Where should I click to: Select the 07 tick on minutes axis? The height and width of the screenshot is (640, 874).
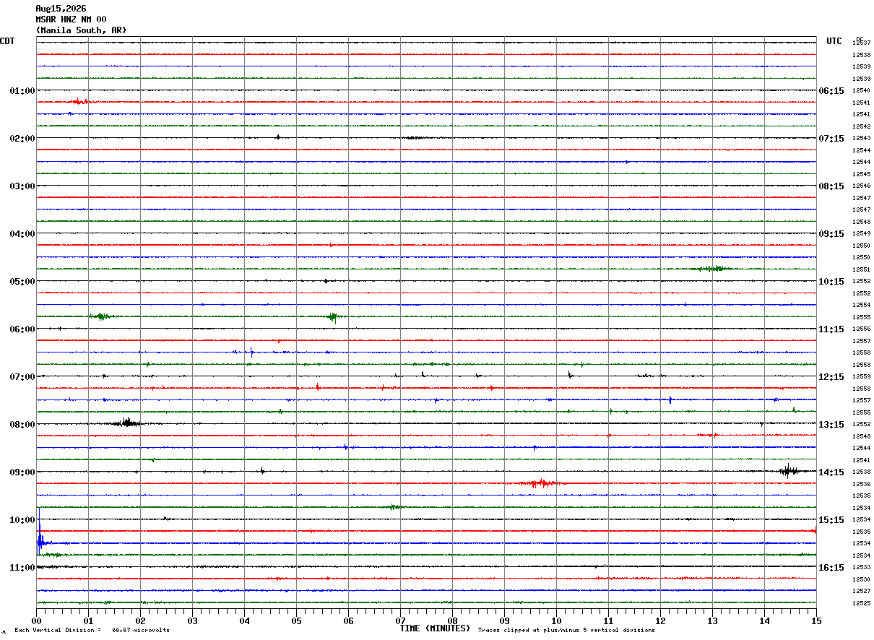pos(400,620)
